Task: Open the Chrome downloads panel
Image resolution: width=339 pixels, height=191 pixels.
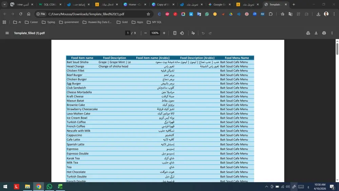Action: click(318, 14)
